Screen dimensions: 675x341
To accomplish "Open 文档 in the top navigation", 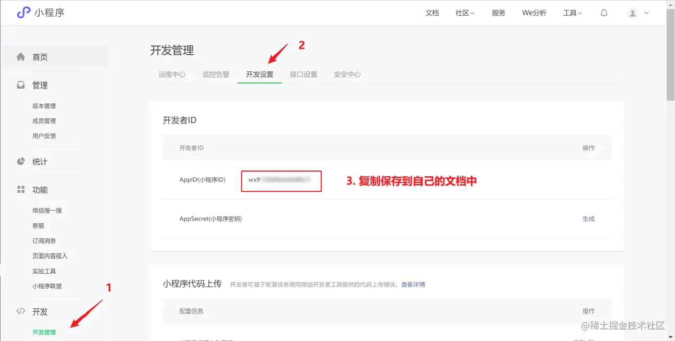I will 432,13.
